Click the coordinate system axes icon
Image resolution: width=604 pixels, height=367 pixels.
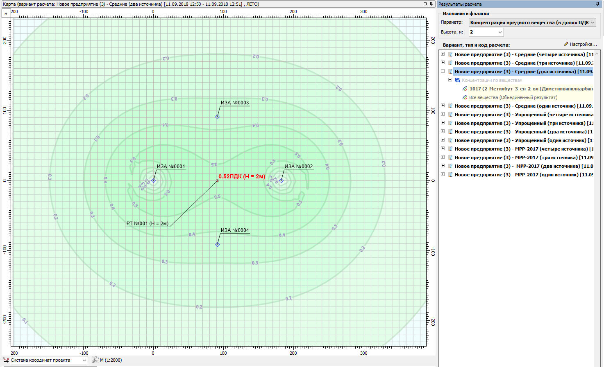pos(6,360)
